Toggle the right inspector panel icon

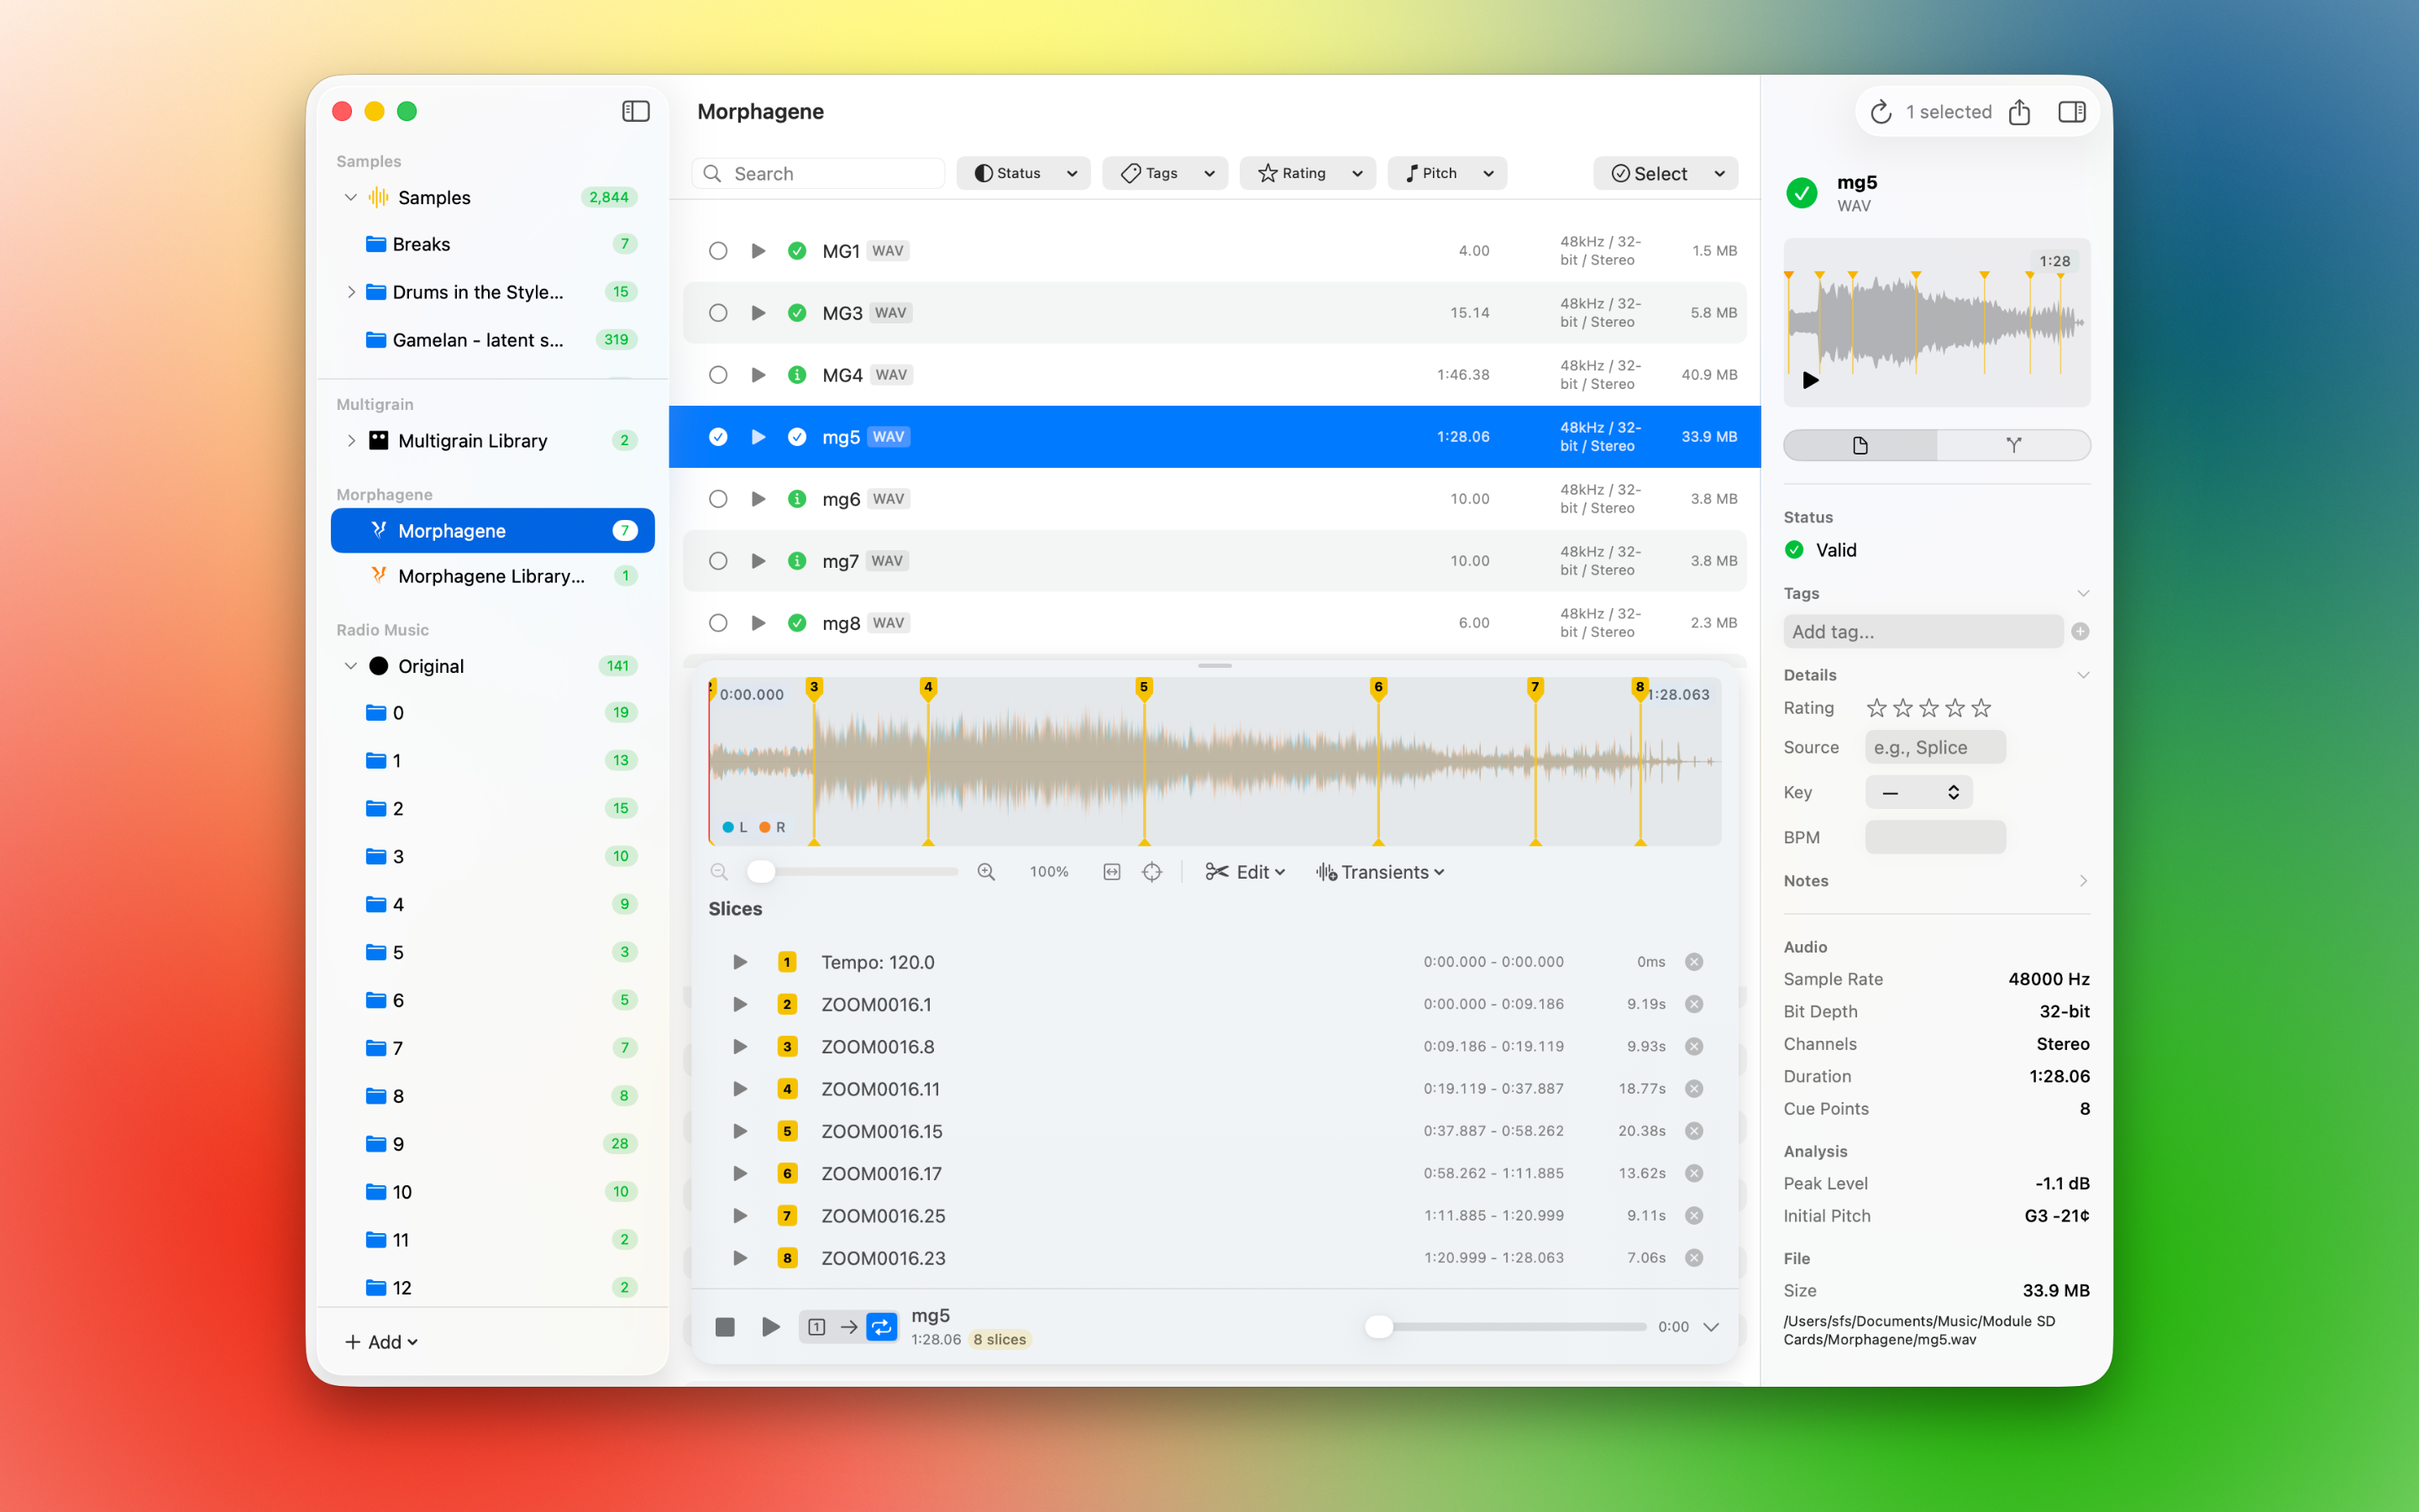coord(2071,112)
